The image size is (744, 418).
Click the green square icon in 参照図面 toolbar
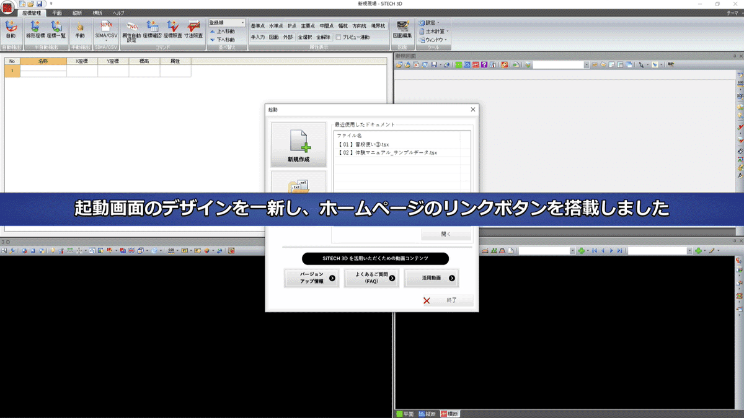coord(459,64)
